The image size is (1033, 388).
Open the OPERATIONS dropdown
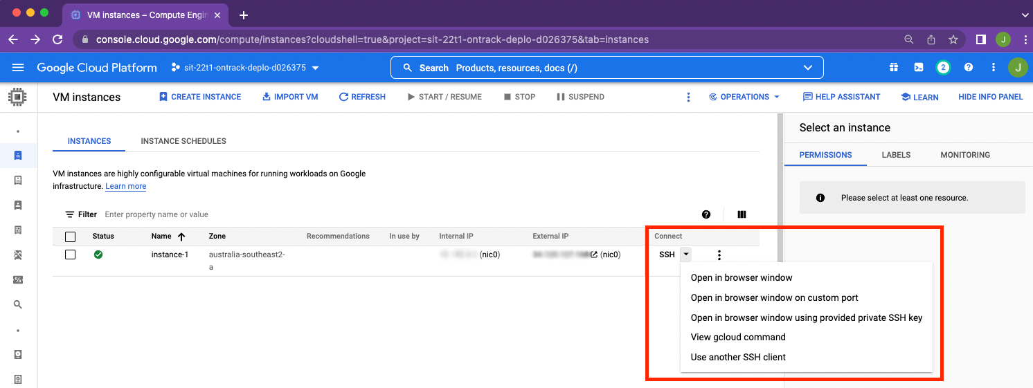pos(744,97)
